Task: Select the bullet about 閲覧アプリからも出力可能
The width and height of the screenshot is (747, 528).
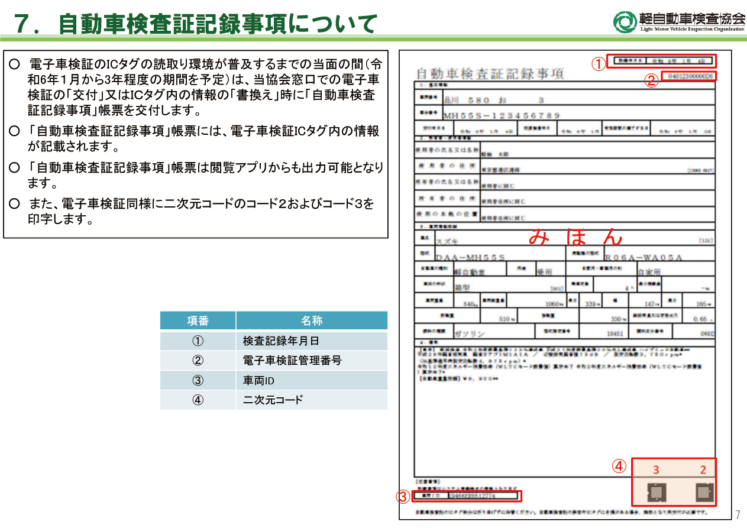Action: click(196, 175)
